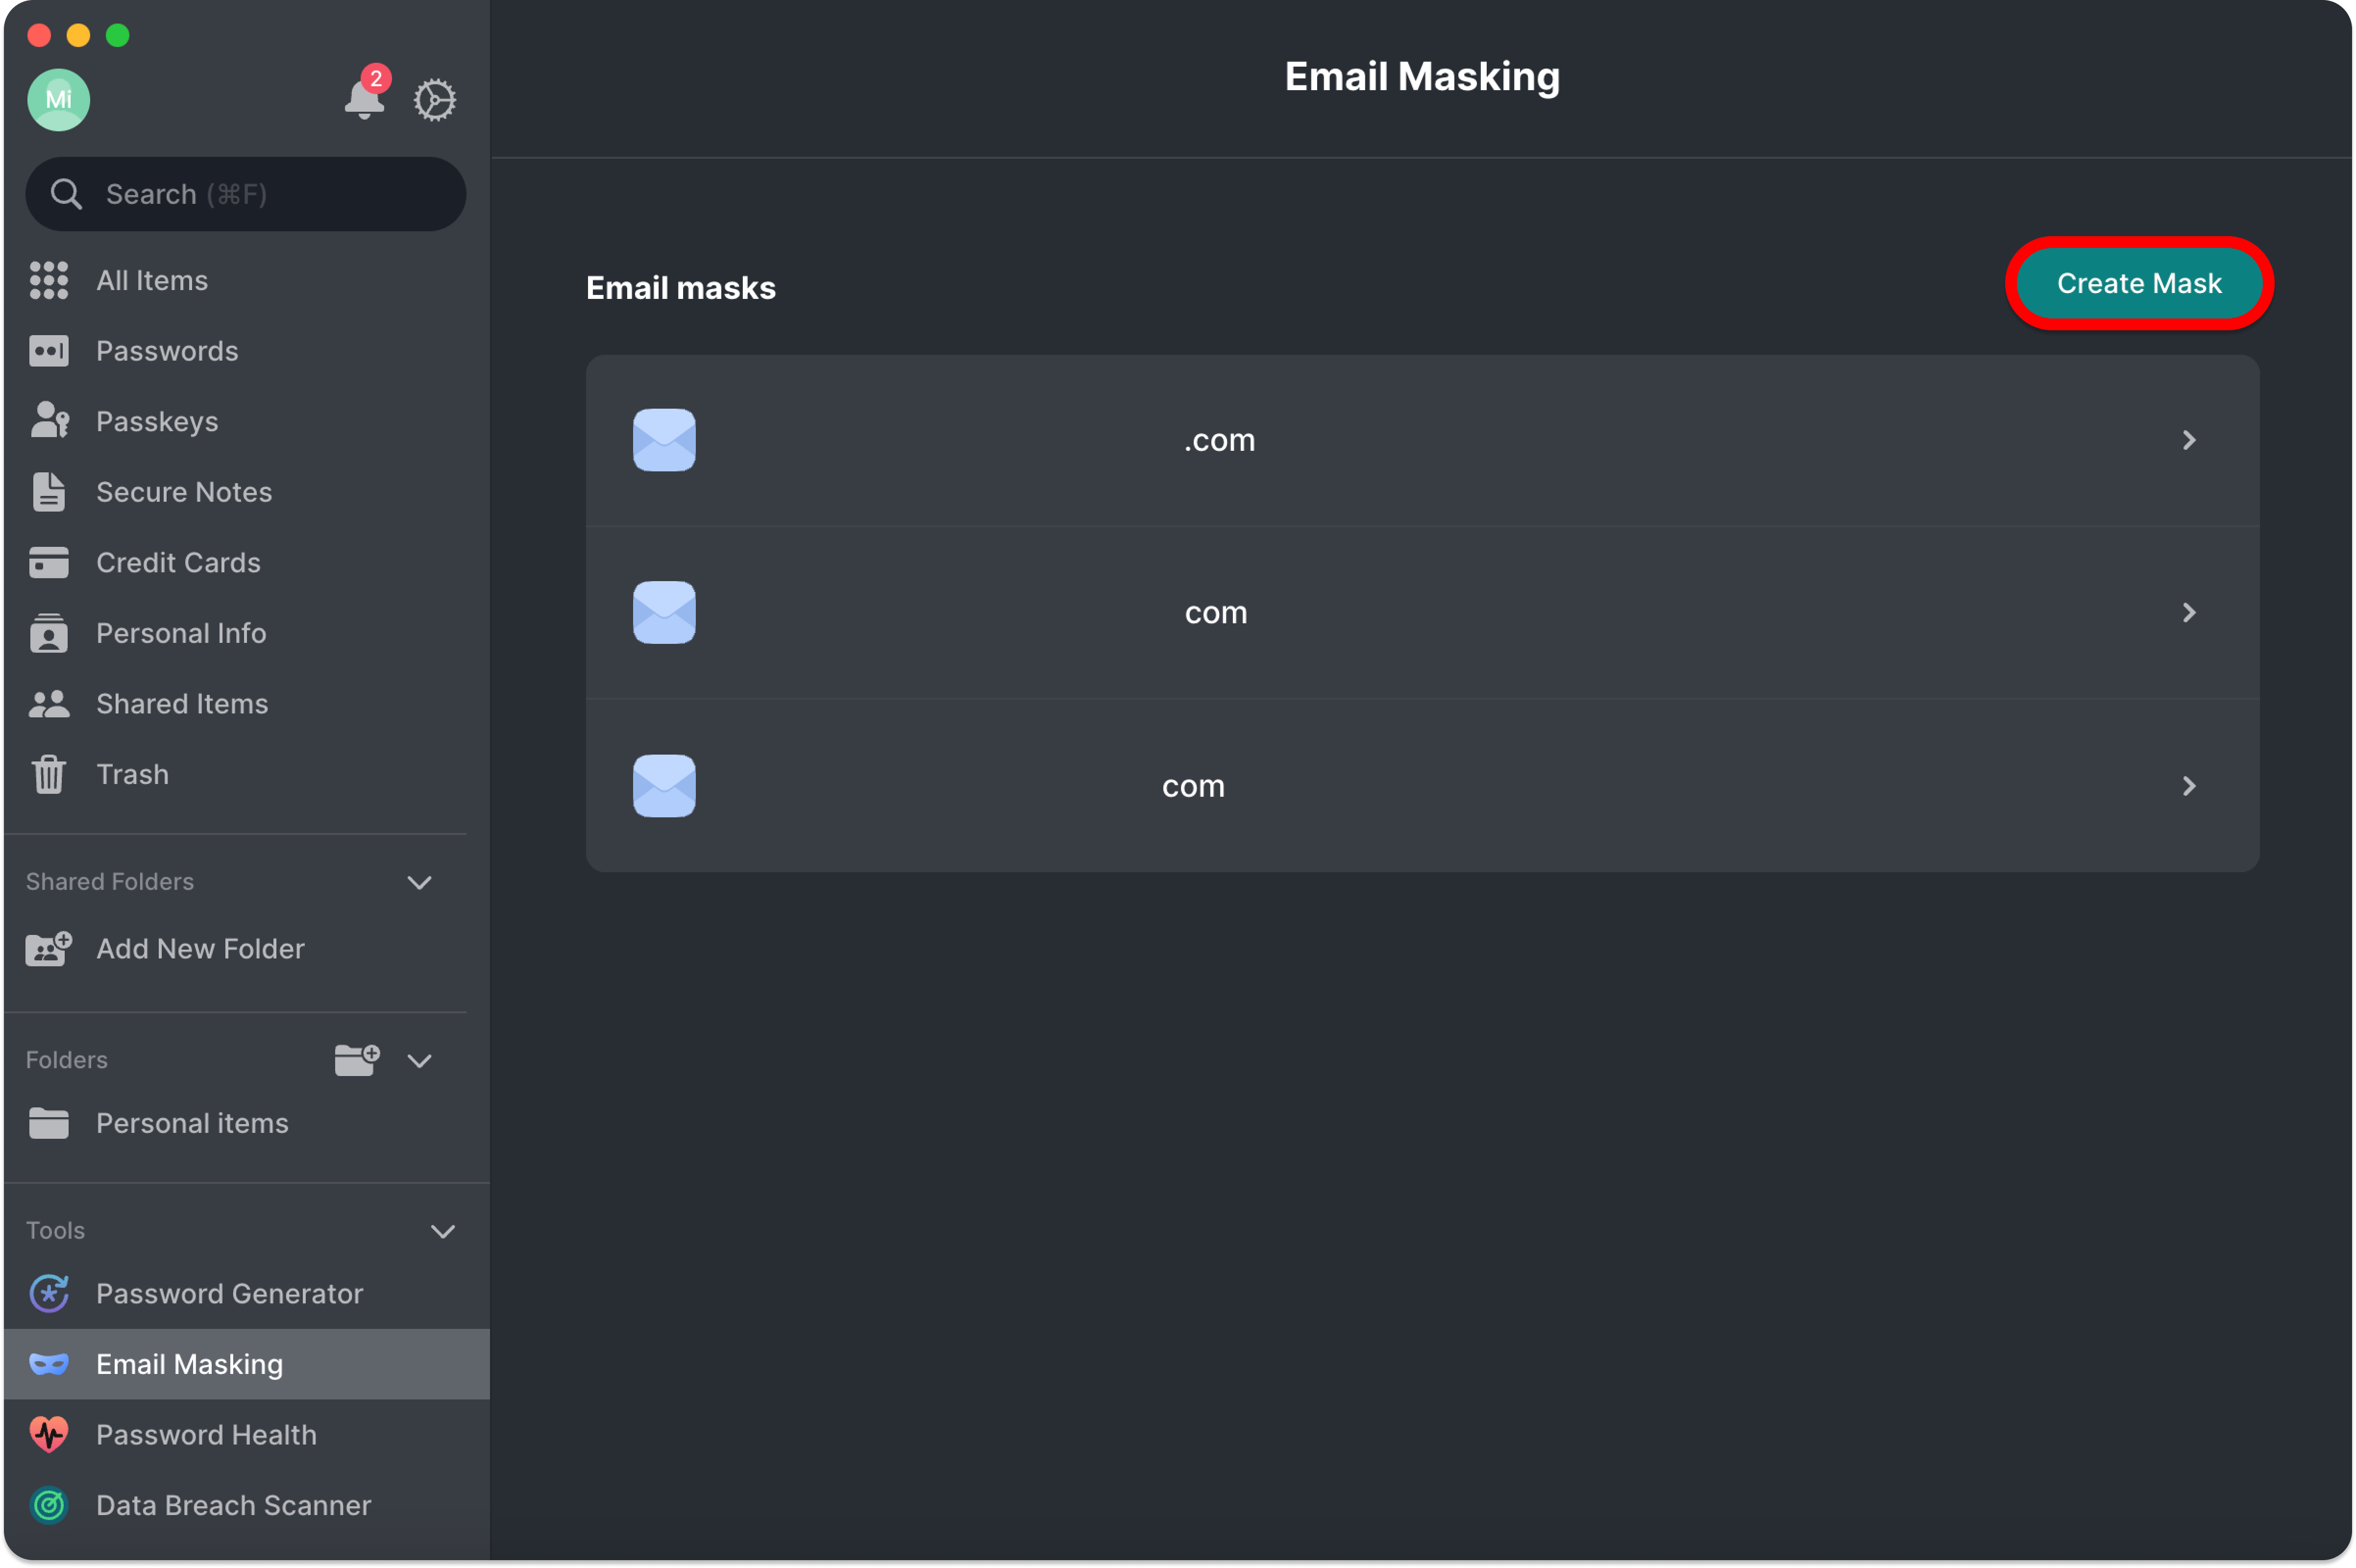Click the new folder icon beside Folders
Image resolution: width=2356 pixels, height=1568 pixels.
pos(356,1060)
